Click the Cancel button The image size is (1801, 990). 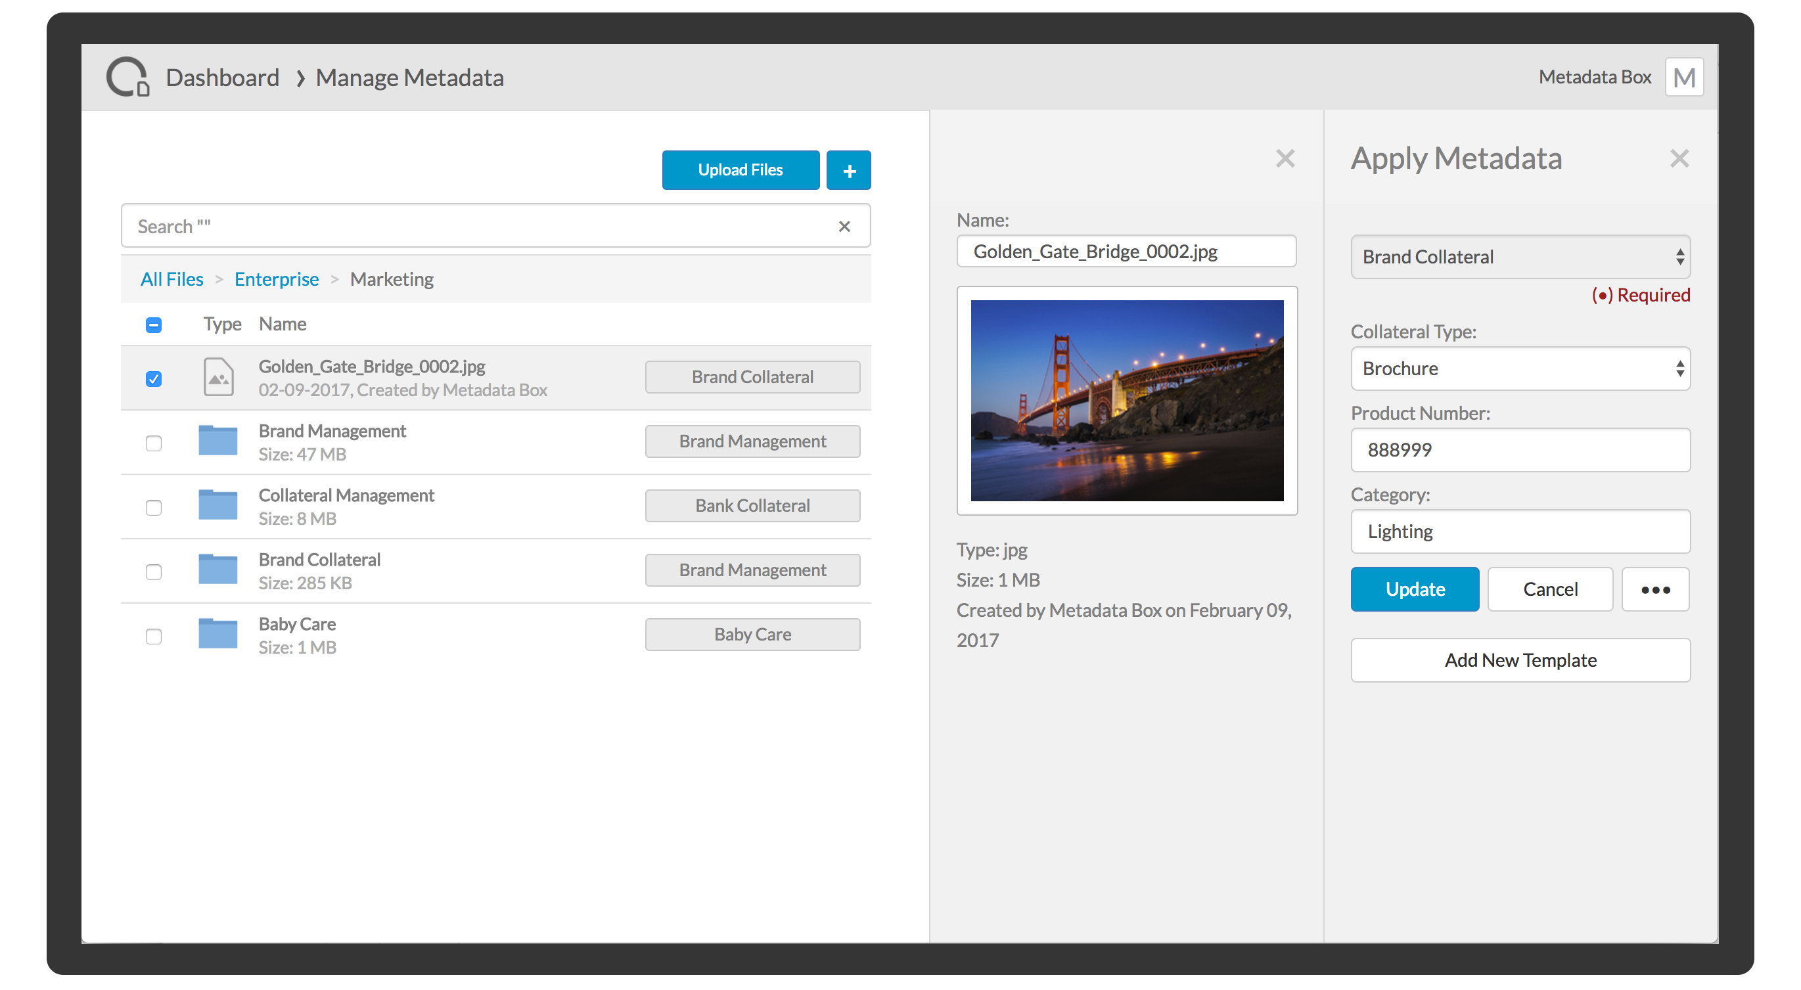[x=1550, y=589]
